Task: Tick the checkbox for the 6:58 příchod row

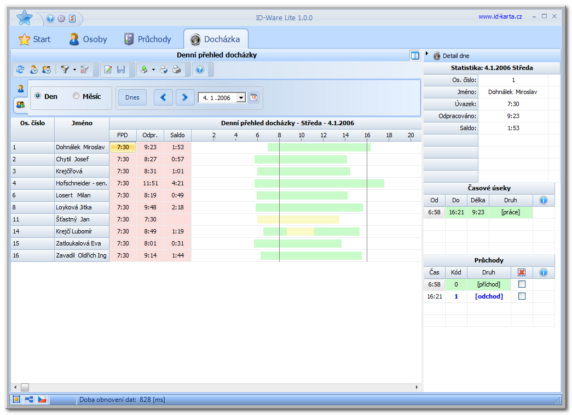Action: 522,284
